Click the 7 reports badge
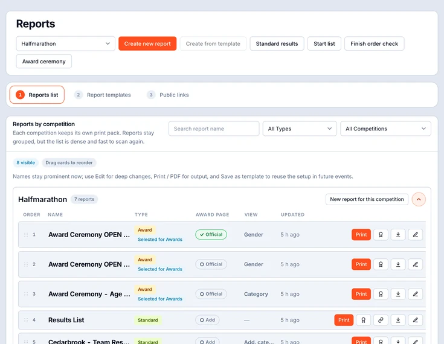The width and height of the screenshot is (444, 344). 84,199
